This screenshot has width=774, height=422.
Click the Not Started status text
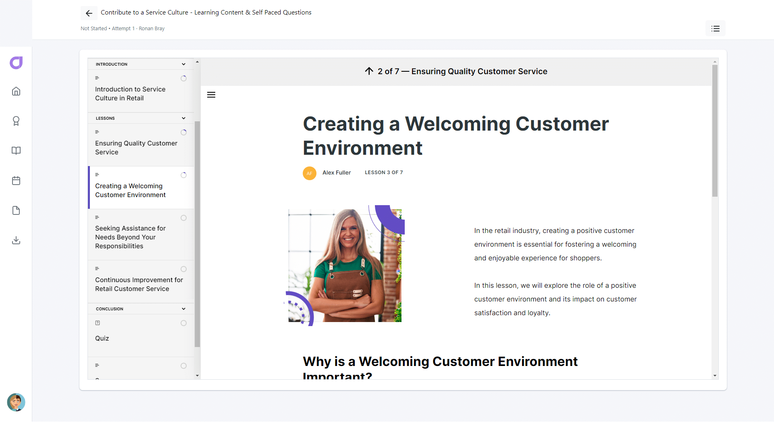94,29
